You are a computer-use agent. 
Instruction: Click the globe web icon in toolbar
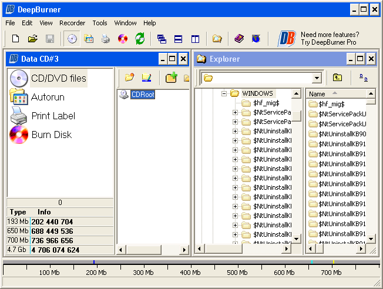256,39
